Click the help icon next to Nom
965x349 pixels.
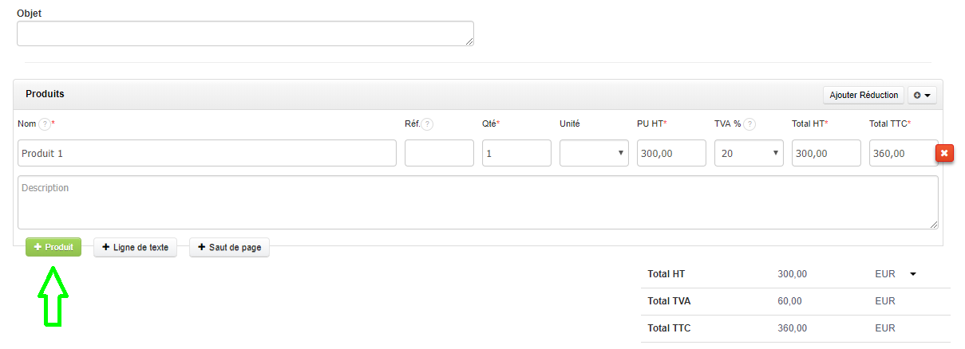coord(45,124)
